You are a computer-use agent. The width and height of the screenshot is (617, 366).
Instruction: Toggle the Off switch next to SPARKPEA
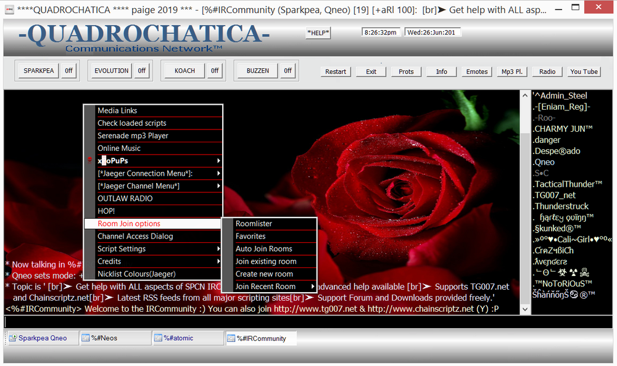pyautogui.click(x=68, y=71)
